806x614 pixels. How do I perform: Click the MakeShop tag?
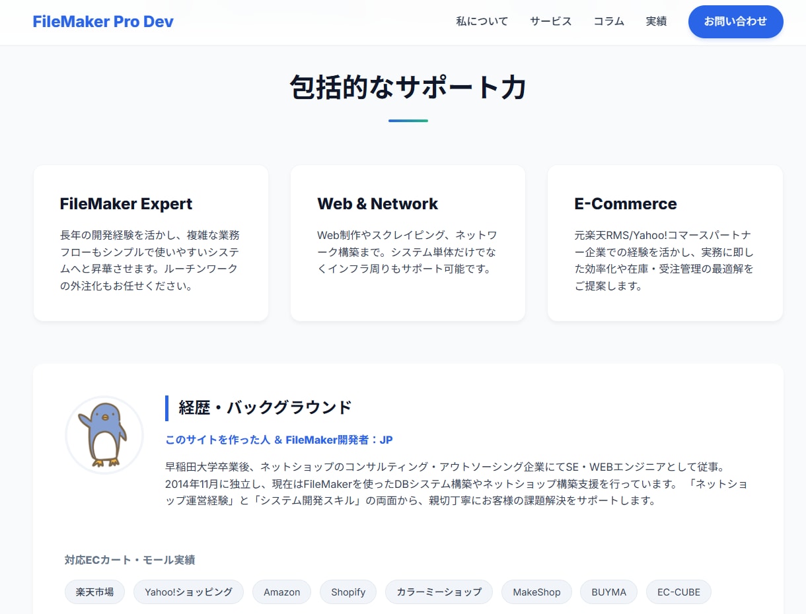click(536, 592)
